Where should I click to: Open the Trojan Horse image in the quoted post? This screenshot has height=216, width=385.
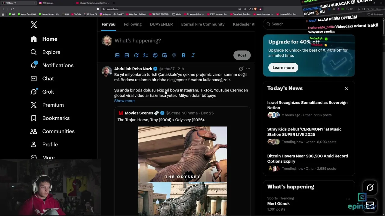click(182, 171)
